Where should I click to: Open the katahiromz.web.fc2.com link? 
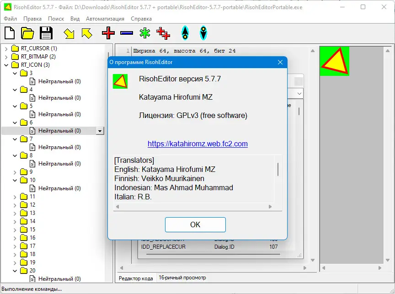[197, 144]
